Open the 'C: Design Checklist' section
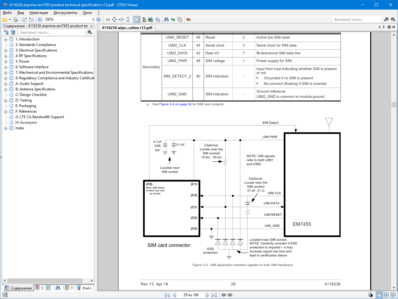This screenshot has width=398, height=299. [31, 95]
